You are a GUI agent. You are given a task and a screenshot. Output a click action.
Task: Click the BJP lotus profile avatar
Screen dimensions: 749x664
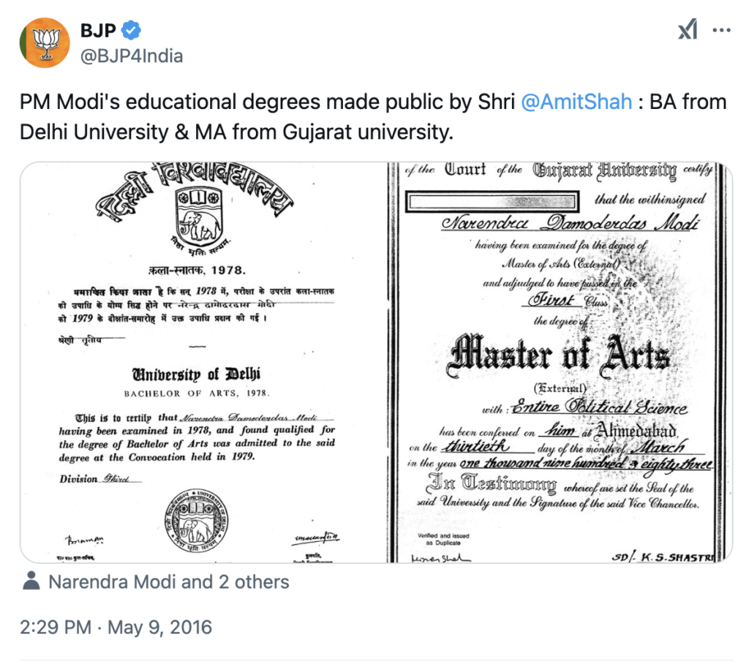point(44,42)
